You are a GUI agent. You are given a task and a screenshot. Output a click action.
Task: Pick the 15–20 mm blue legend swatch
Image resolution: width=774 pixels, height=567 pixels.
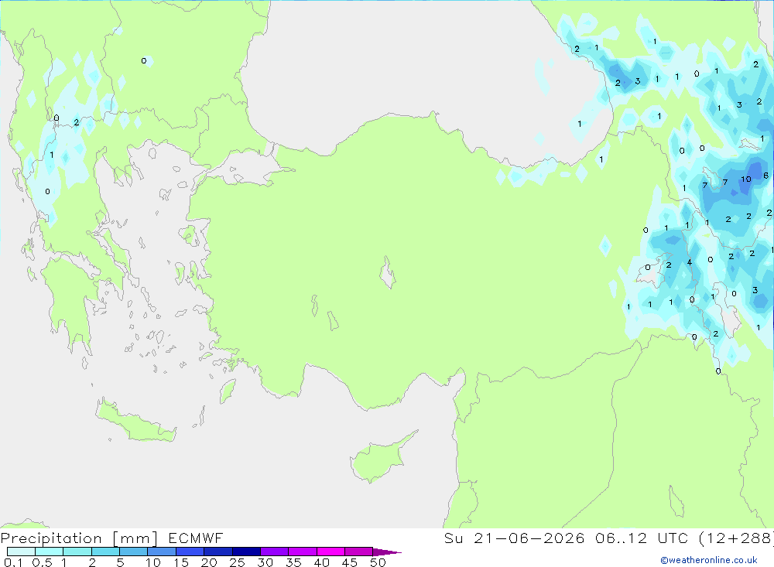190,552
